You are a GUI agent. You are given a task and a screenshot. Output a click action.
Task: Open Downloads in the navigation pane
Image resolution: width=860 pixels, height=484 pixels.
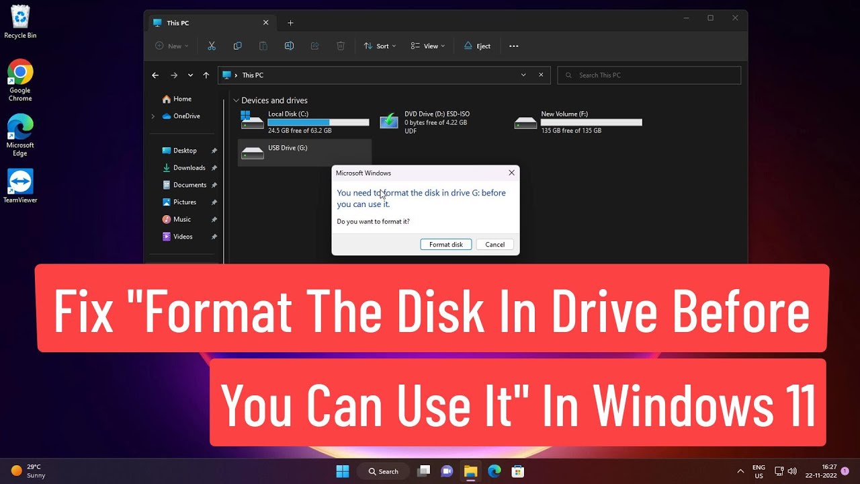[189, 168]
